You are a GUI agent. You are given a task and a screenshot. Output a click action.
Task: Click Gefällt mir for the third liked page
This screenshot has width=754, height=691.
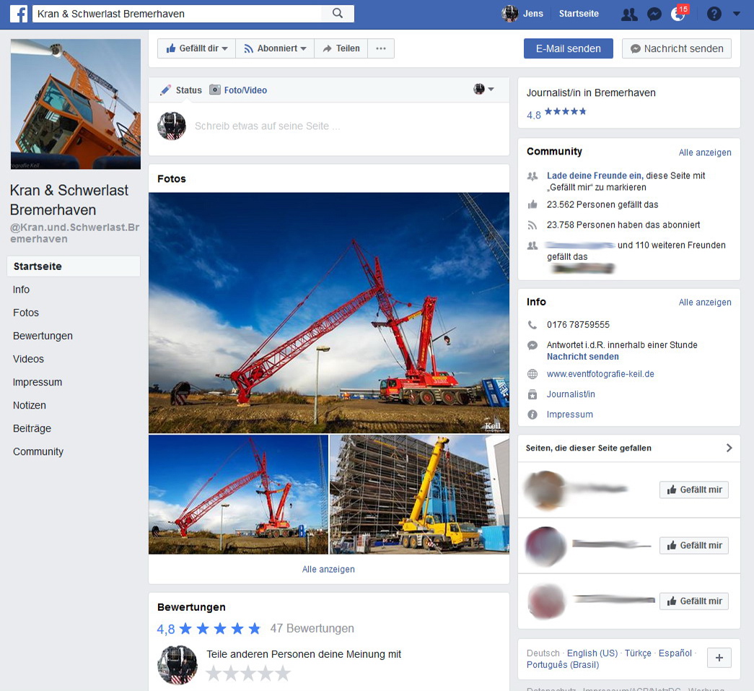(x=694, y=601)
